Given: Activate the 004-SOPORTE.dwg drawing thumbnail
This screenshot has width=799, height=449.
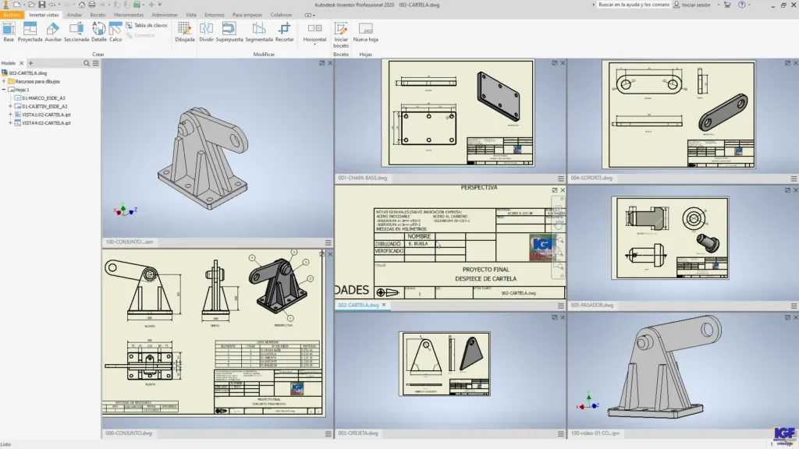Looking at the screenshot, I should pos(678,115).
